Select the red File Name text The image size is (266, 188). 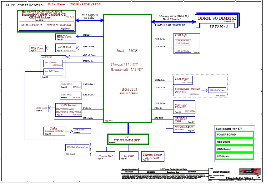[x=75, y=4]
